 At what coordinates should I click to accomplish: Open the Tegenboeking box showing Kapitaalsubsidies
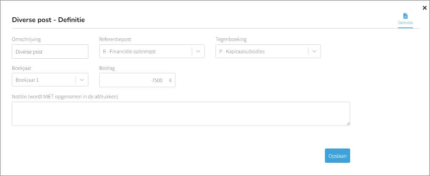268,51
